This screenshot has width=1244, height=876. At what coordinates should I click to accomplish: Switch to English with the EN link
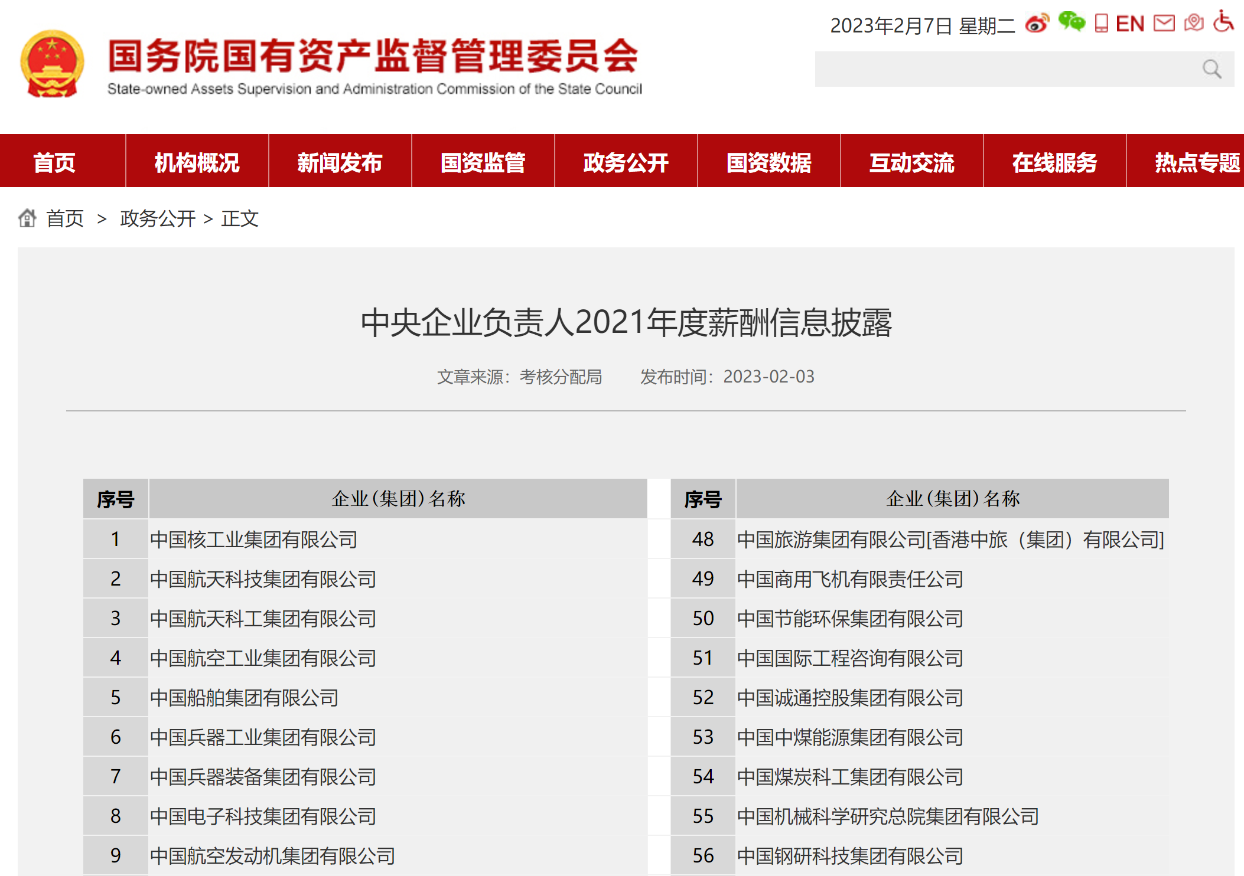1130,24
